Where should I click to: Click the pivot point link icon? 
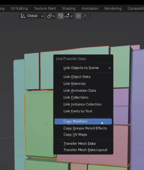pos(49,16)
